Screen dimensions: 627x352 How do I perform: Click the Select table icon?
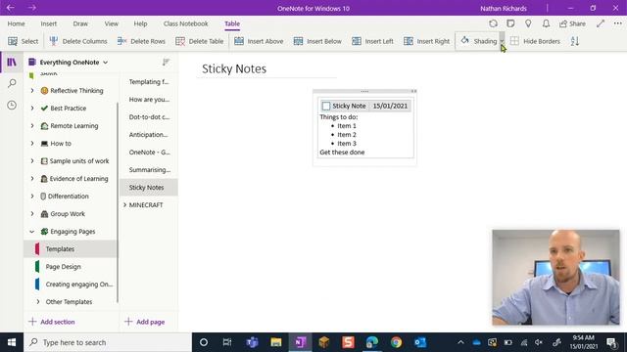(13, 41)
